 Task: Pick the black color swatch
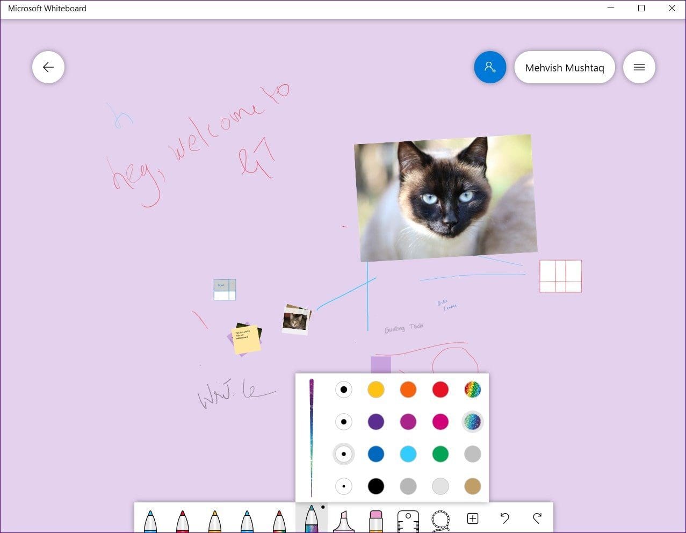pos(376,486)
